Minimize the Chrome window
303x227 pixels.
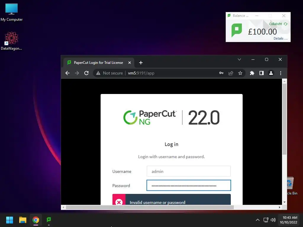tap(253, 59)
